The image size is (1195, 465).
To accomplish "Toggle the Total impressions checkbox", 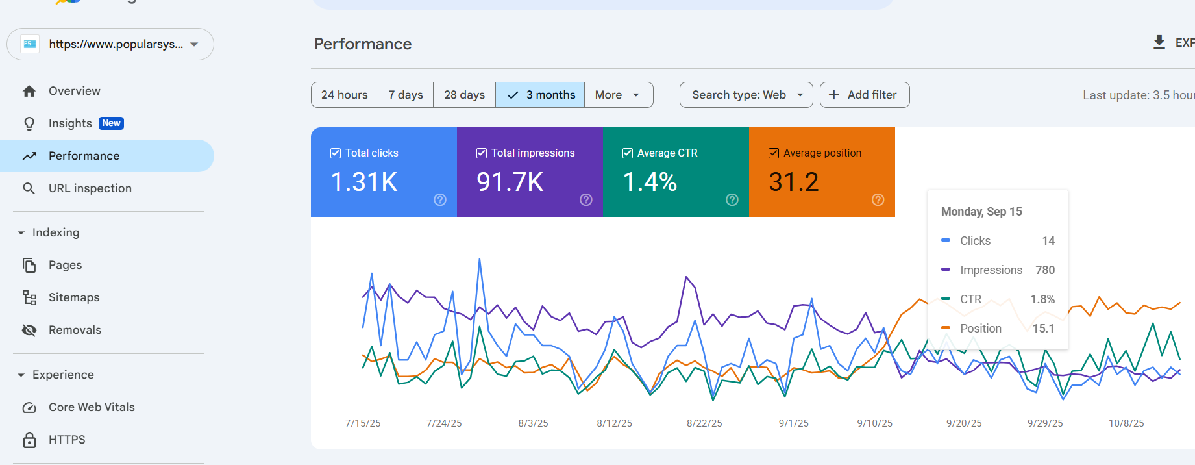I will [482, 153].
